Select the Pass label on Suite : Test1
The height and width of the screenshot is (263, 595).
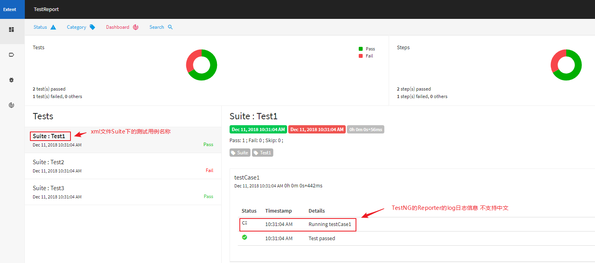[x=208, y=144]
